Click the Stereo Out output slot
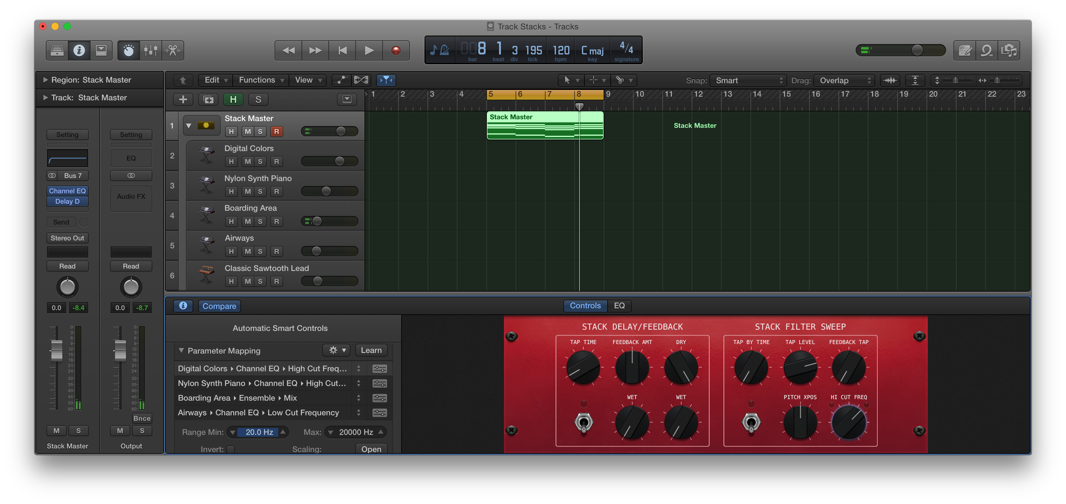Screen dimensions: 1066x504 [68, 238]
